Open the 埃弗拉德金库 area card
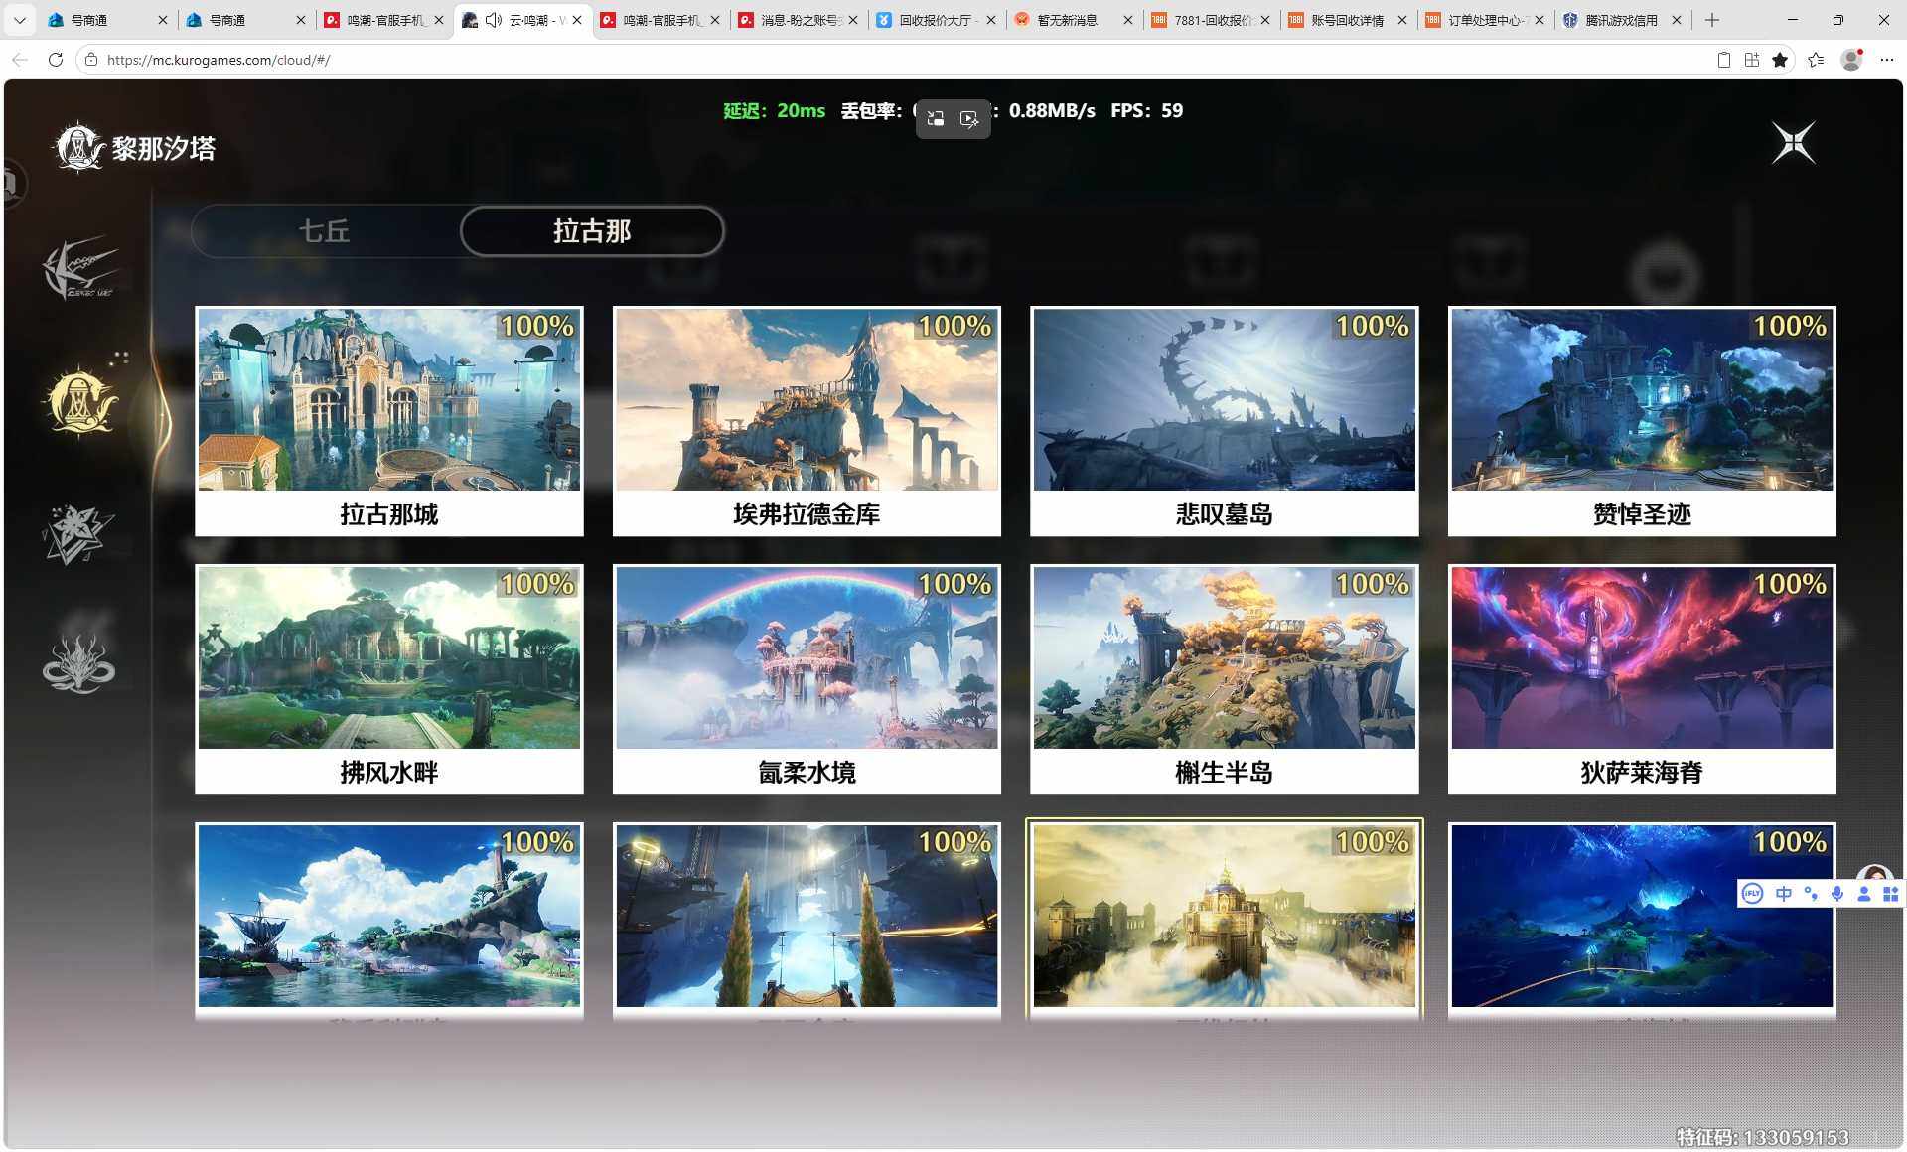The width and height of the screenshot is (1907, 1152). [x=807, y=421]
